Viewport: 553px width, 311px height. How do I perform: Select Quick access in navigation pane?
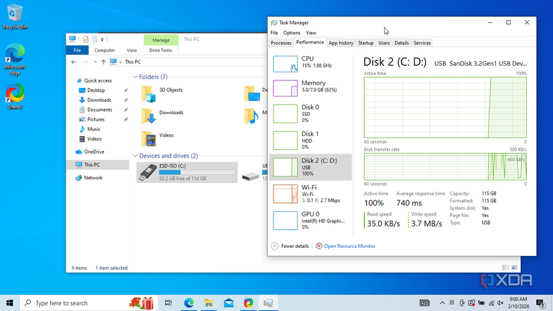(x=98, y=80)
